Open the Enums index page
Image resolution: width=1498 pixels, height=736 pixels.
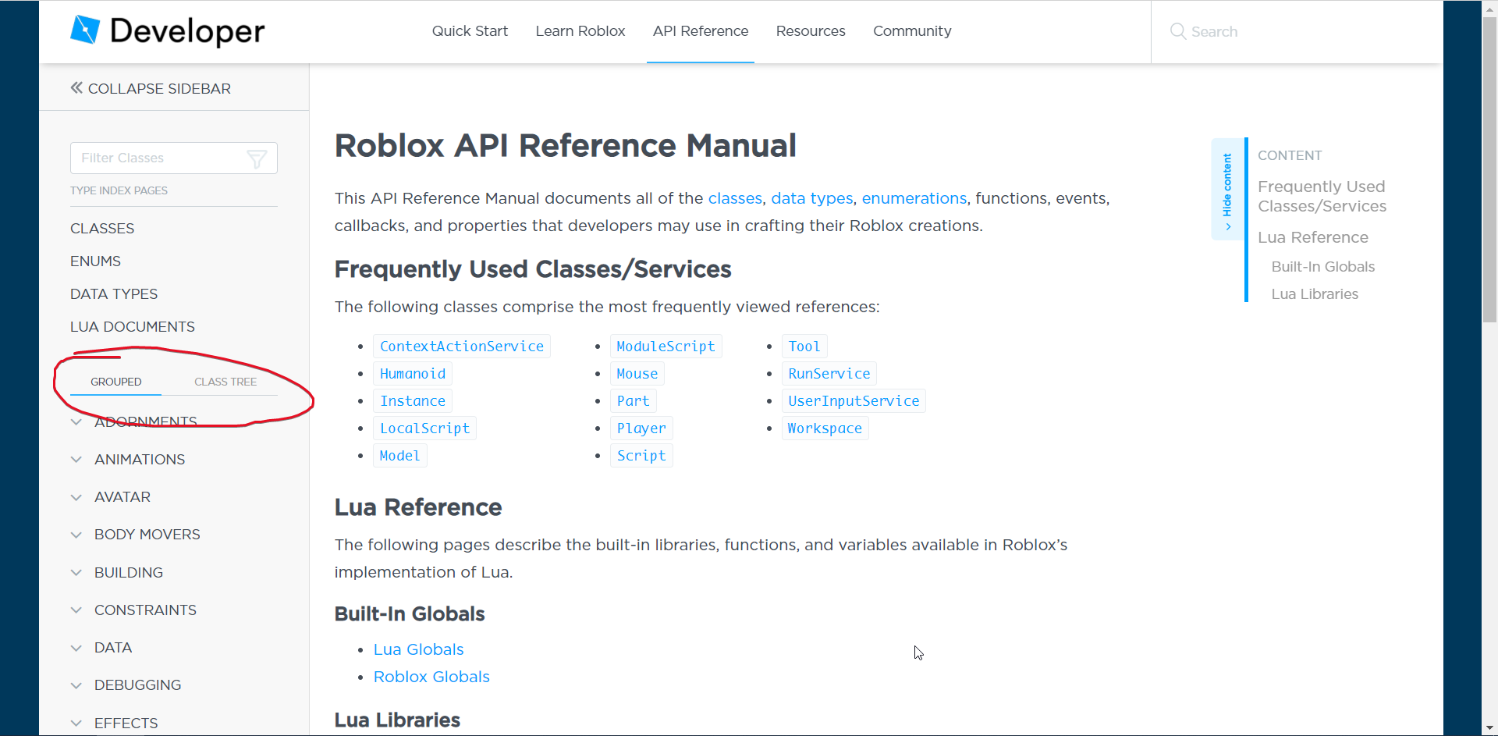95,261
